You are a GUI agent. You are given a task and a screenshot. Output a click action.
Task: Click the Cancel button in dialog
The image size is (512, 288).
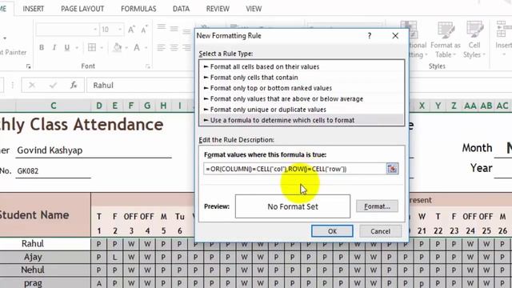380,231
